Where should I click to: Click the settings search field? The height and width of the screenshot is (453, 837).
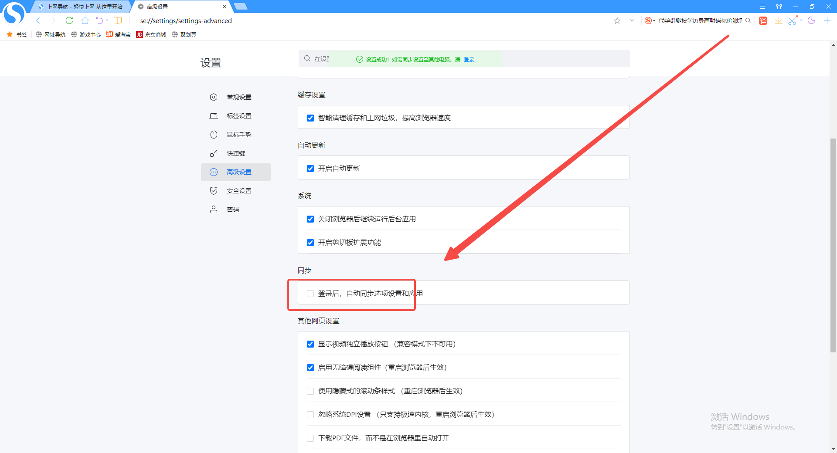point(464,58)
